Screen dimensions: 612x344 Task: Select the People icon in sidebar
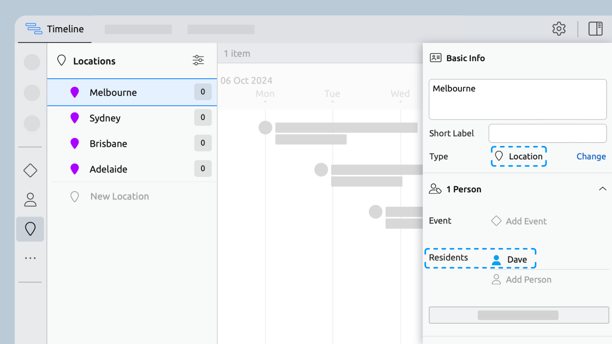[x=30, y=200]
